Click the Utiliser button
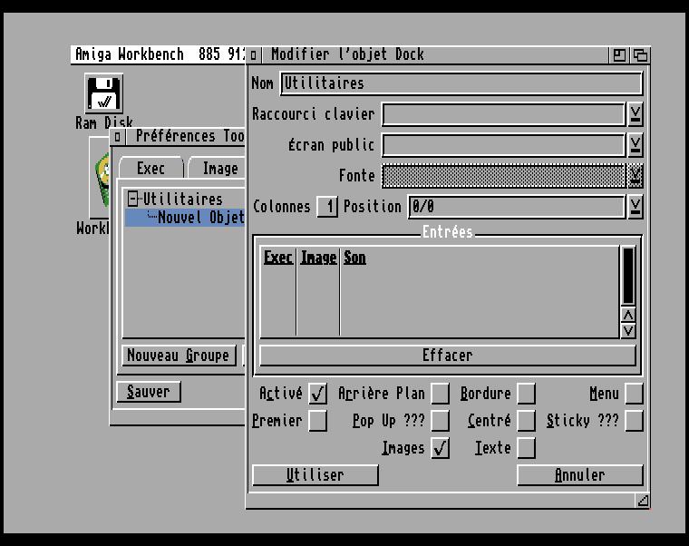 [315, 475]
